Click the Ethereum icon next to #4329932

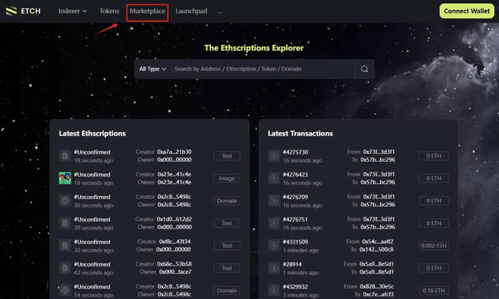coord(274,290)
